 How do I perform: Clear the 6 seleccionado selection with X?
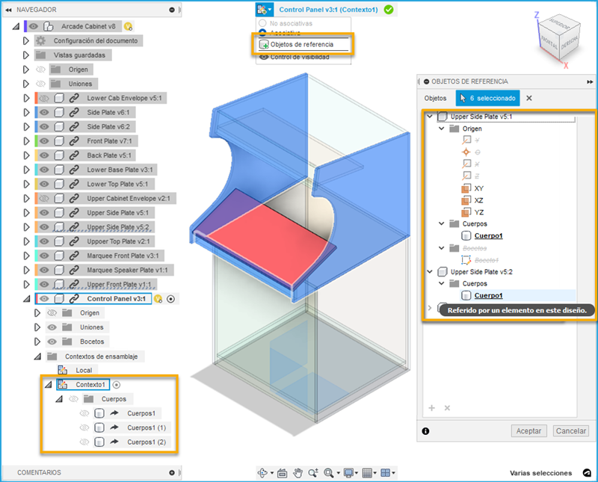529,98
